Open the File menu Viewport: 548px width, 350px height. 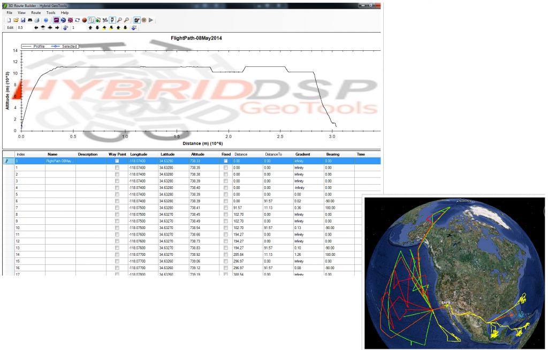click(x=10, y=13)
